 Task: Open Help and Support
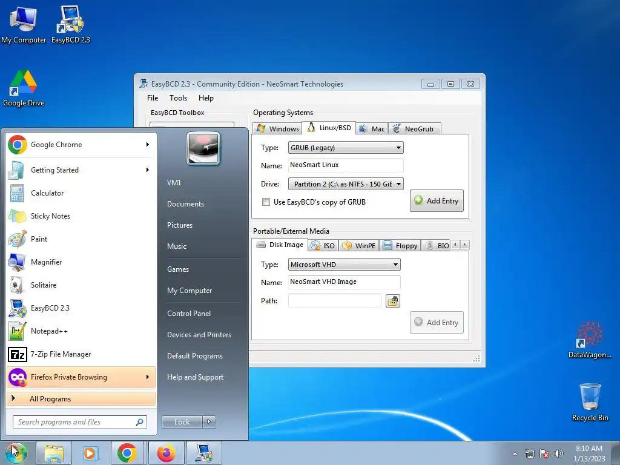pyautogui.click(x=195, y=377)
